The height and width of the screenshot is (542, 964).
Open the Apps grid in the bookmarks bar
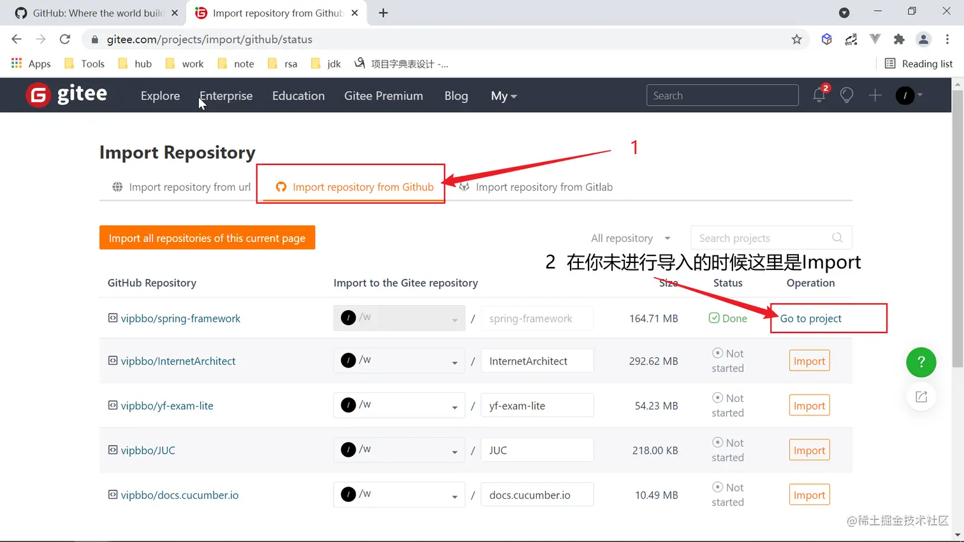(31, 64)
